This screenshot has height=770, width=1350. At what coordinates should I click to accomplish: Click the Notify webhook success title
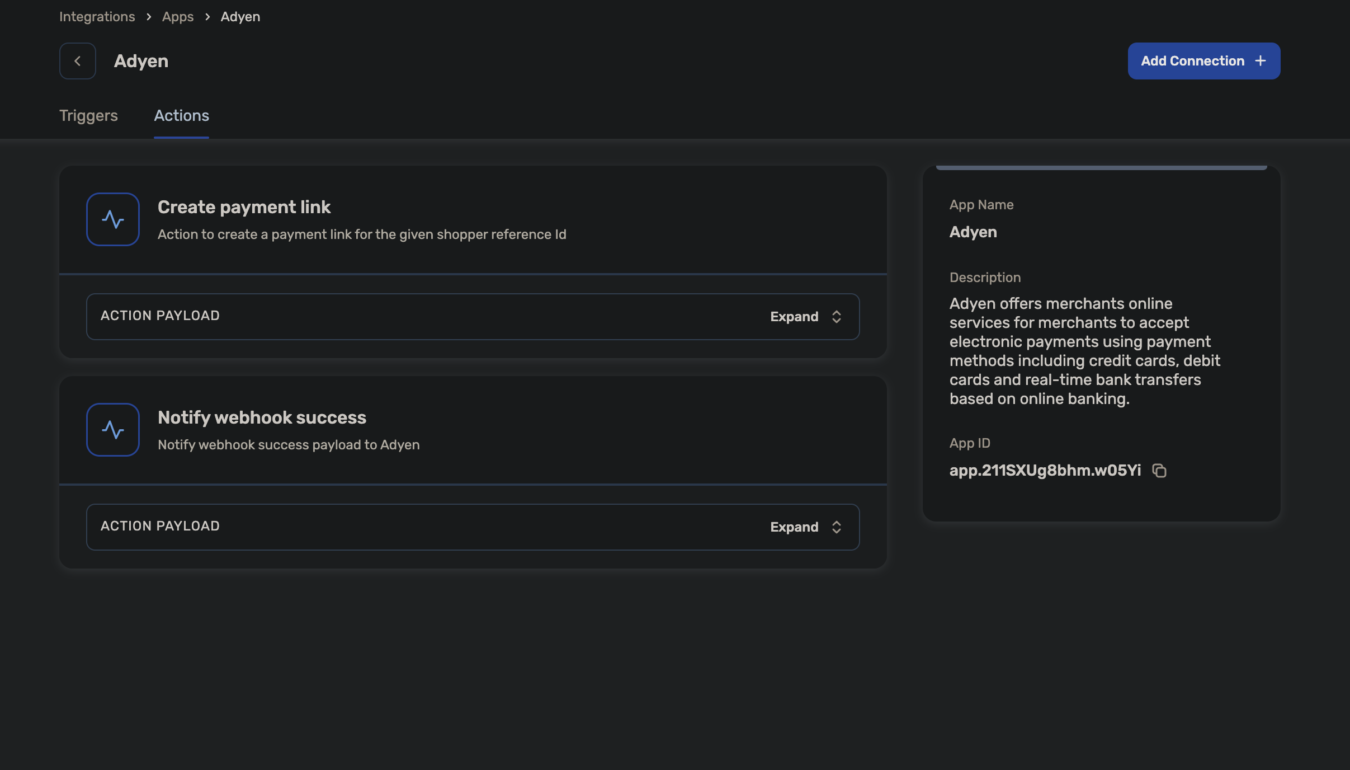coord(262,417)
